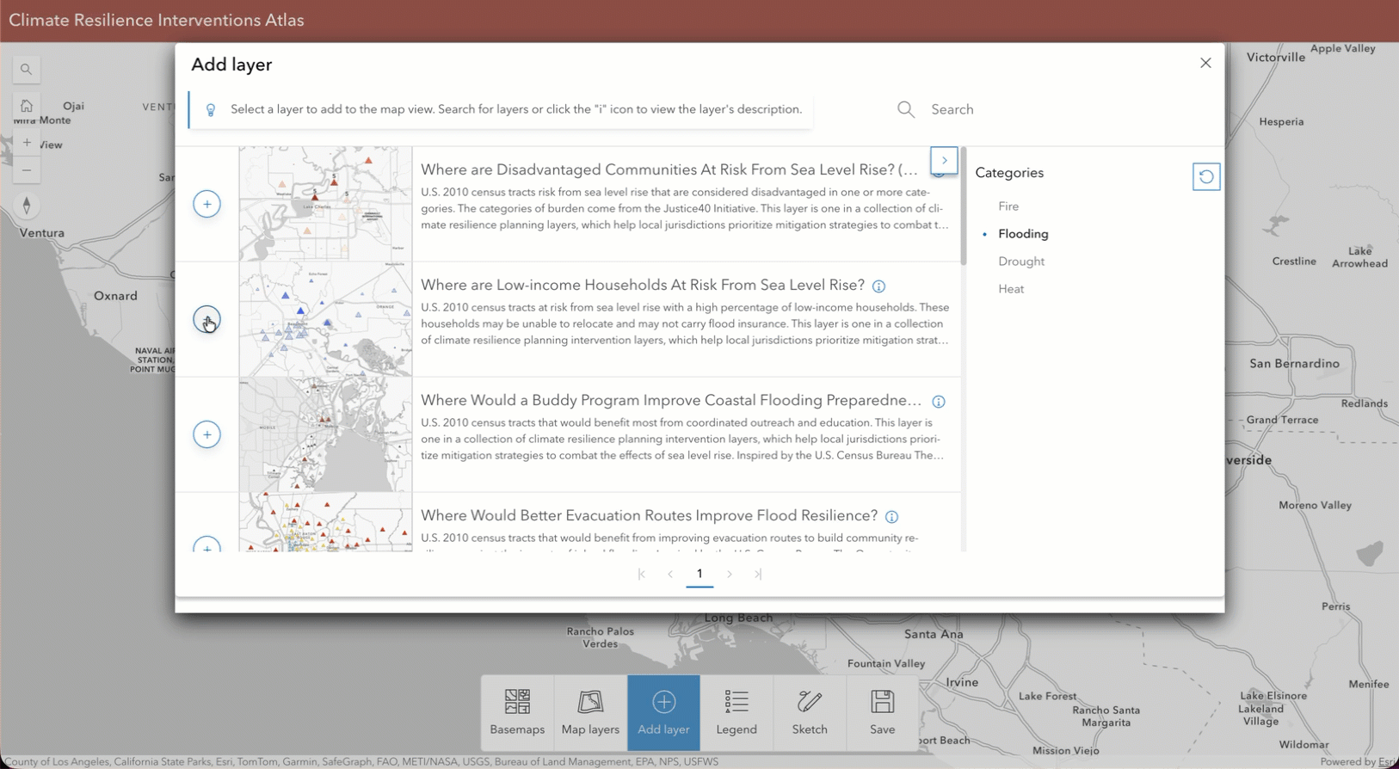Click the Climate Resilience Interventions Atlas title
The height and width of the screenshot is (769, 1399).
coord(157,20)
